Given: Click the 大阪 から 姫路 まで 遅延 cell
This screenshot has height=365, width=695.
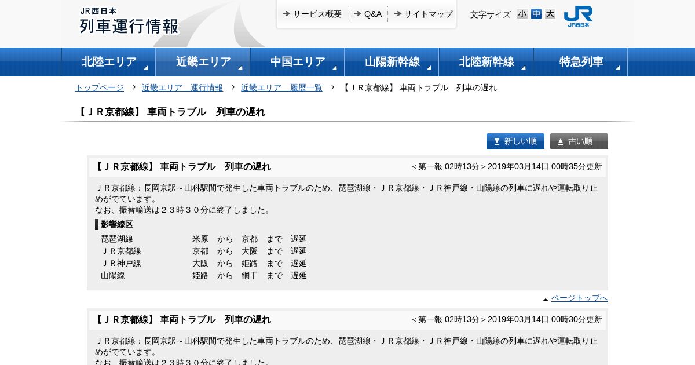Looking at the screenshot, I should [250, 263].
